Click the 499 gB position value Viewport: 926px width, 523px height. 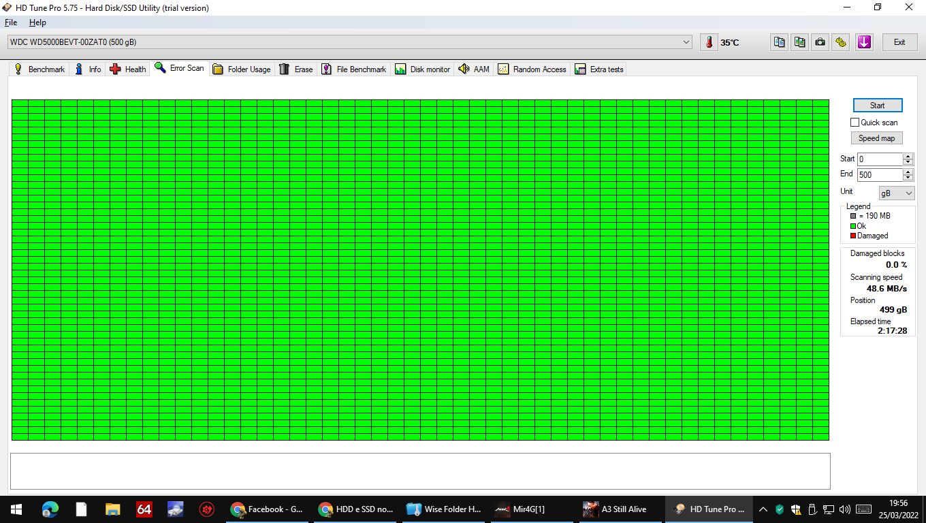click(893, 310)
